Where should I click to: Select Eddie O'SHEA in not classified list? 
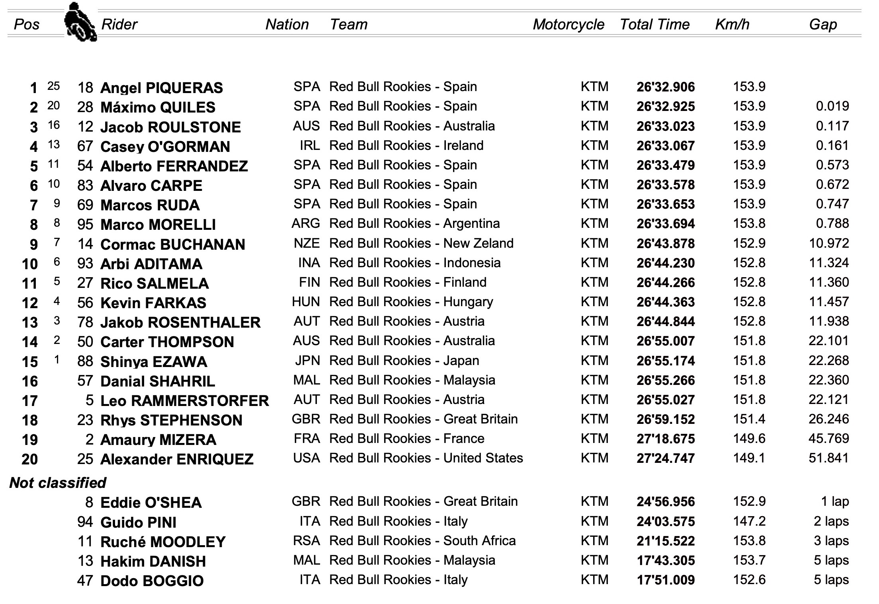pos(151,503)
